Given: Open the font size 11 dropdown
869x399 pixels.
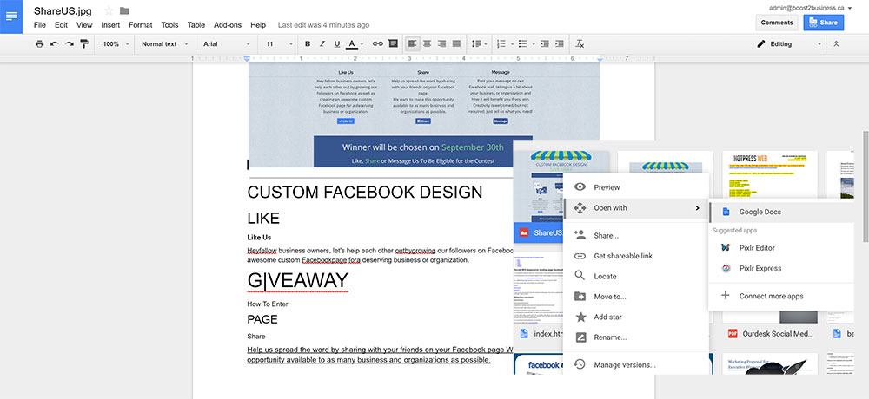Looking at the screenshot, I should coord(279,43).
